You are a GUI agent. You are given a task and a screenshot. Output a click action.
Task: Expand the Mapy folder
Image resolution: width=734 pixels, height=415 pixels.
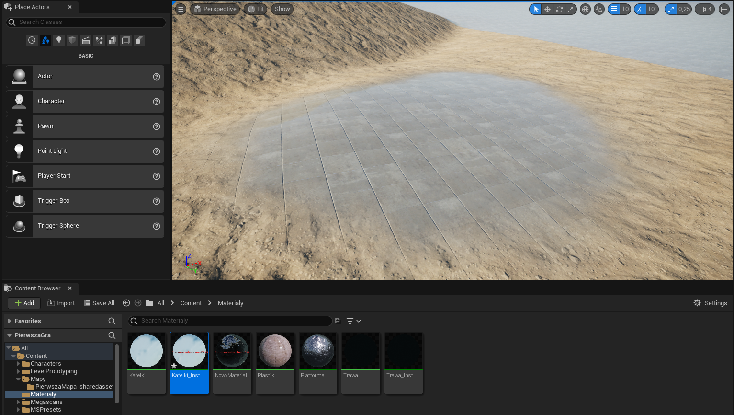pyautogui.click(x=18, y=379)
